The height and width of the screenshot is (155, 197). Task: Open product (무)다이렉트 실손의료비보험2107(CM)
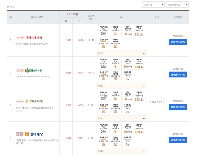(32, 77)
